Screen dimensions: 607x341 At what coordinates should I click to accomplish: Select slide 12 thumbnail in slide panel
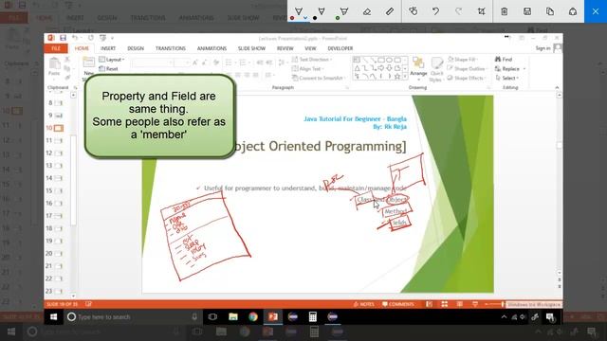(x=58, y=153)
